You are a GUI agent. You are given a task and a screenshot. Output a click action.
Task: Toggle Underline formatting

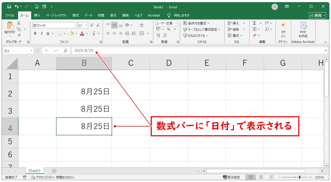pos(48,33)
